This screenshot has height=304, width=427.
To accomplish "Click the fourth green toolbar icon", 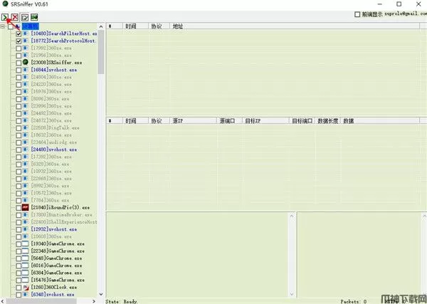I will pos(34,16).
